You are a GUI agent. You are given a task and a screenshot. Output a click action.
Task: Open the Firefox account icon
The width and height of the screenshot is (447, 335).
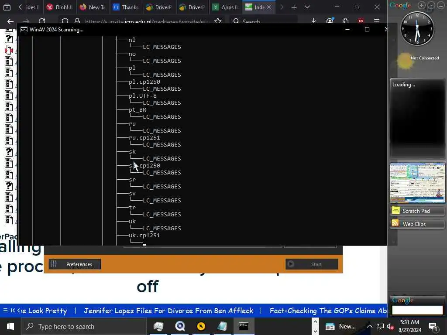[x=330, y=21]
